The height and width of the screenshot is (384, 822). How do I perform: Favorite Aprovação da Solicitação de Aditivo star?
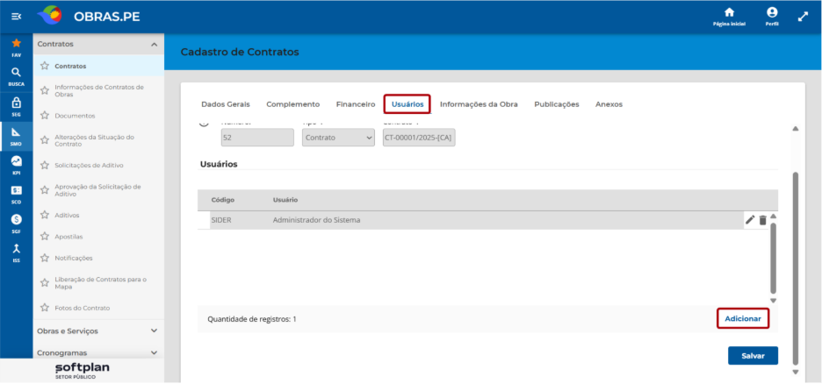pos(45,190)
